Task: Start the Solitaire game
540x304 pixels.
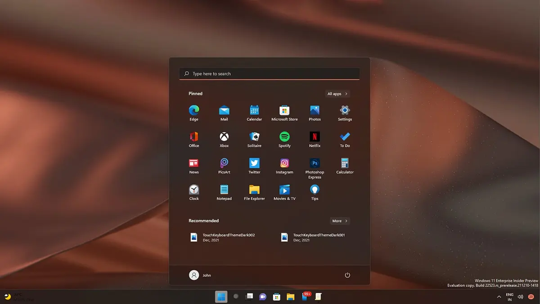Action: click(254, 139)
